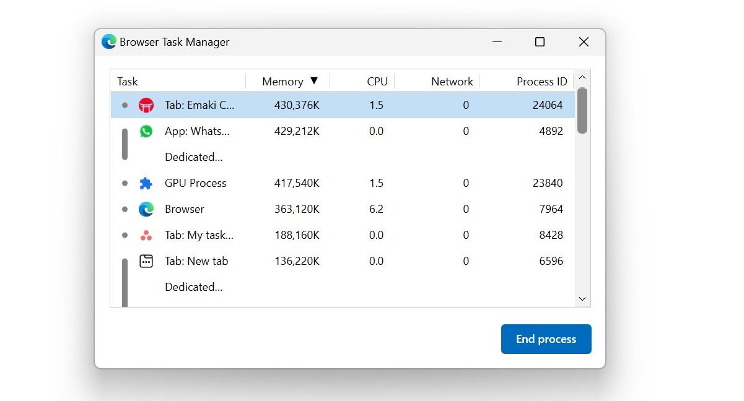Click the Edge icon beside Browser entry

click(146, 209)
